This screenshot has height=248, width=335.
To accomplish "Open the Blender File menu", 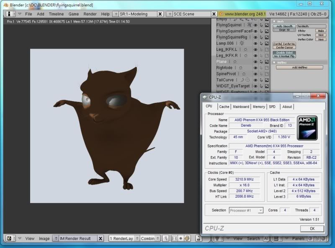I will pyautogui.click(x=28, y=14).
